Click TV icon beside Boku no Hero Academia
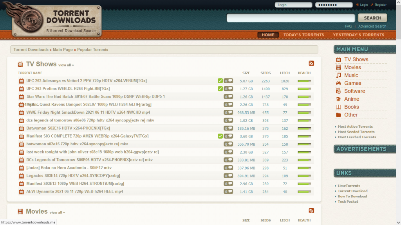The image size is (401, 225). 22,168
